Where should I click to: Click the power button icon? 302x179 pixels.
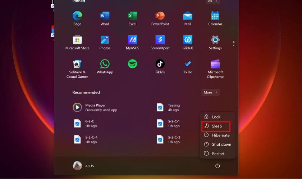218,166
